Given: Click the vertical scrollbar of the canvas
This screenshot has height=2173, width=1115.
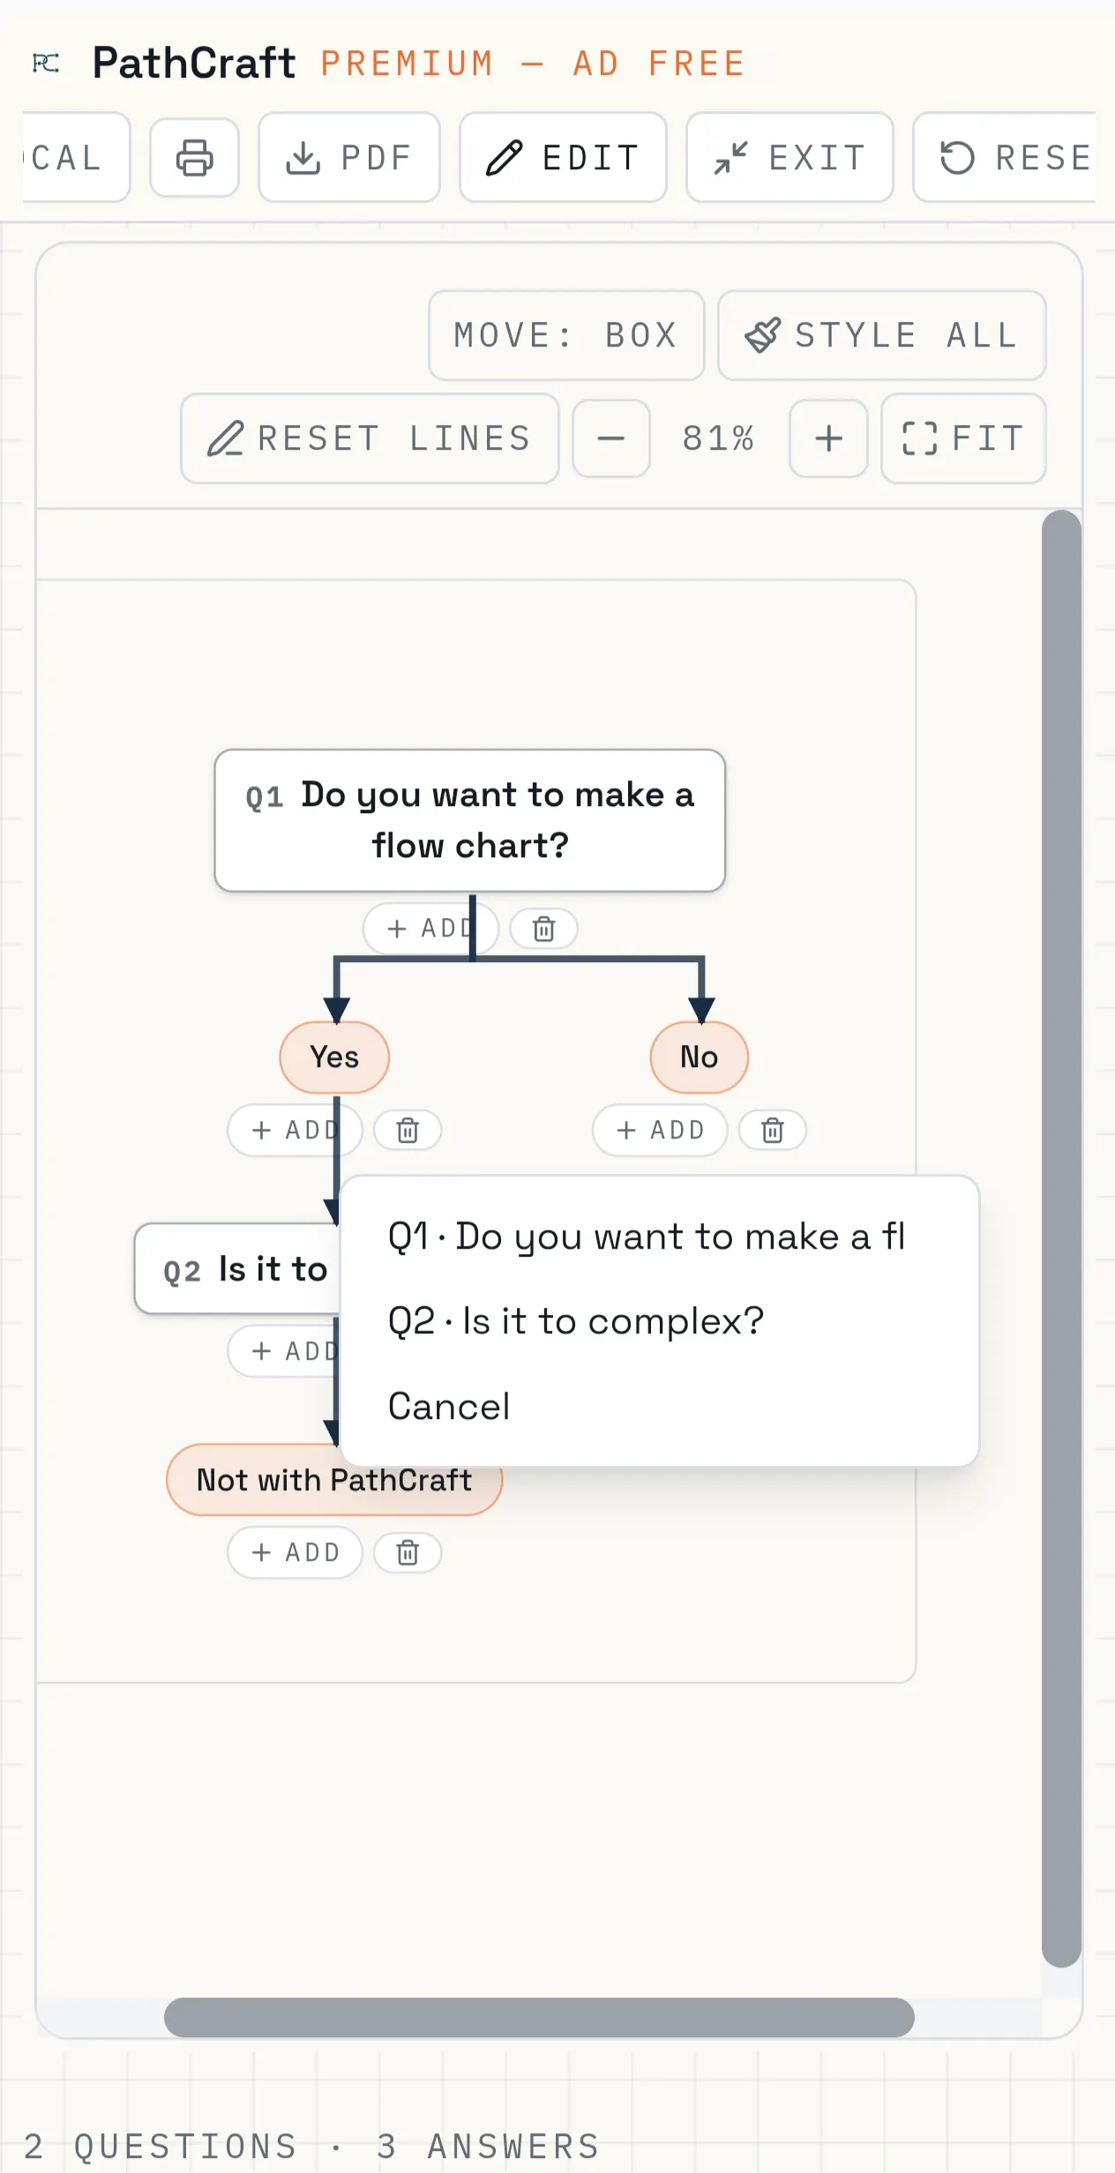Looking at the screenshot, I should click(1061, 1238).
